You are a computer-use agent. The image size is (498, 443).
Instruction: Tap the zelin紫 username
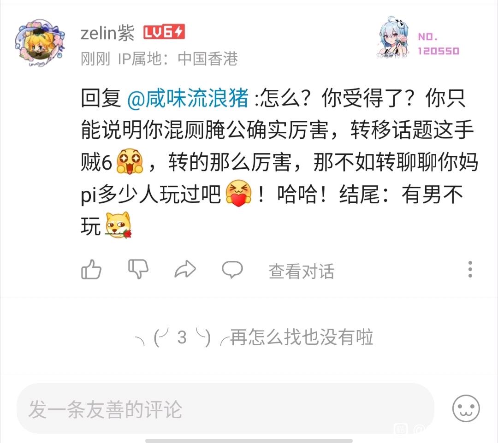107,33
